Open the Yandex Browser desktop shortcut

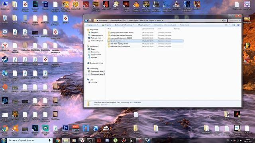coord(5,47)
